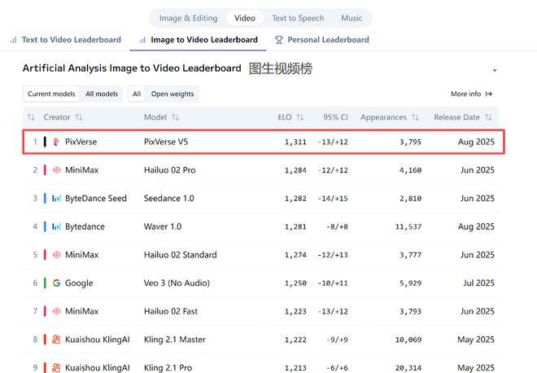
Task: Switch to Music category
Action: tap(351, 18)
